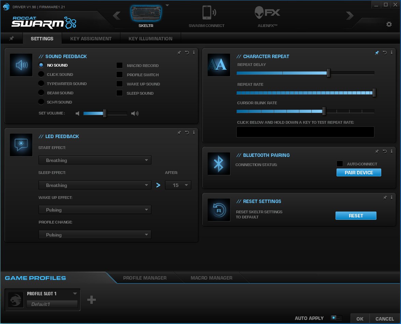Enable the Macro Record sound checkbox
The height and width of the screenshot is (324, 401).
click(119, 66)
